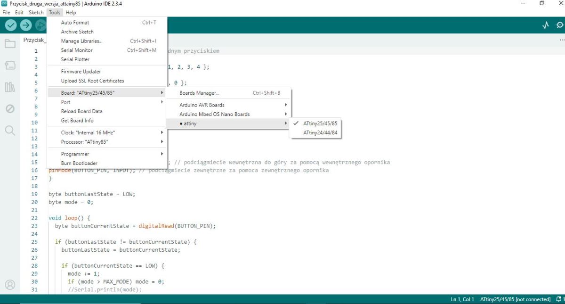Open Manage Libraries entry

tap(107, 41)
